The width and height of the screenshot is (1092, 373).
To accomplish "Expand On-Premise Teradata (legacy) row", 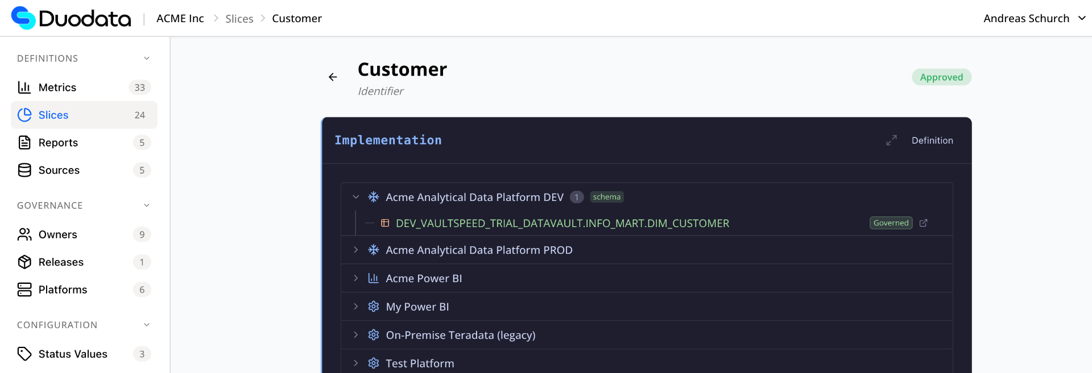I will click(356, 336).
